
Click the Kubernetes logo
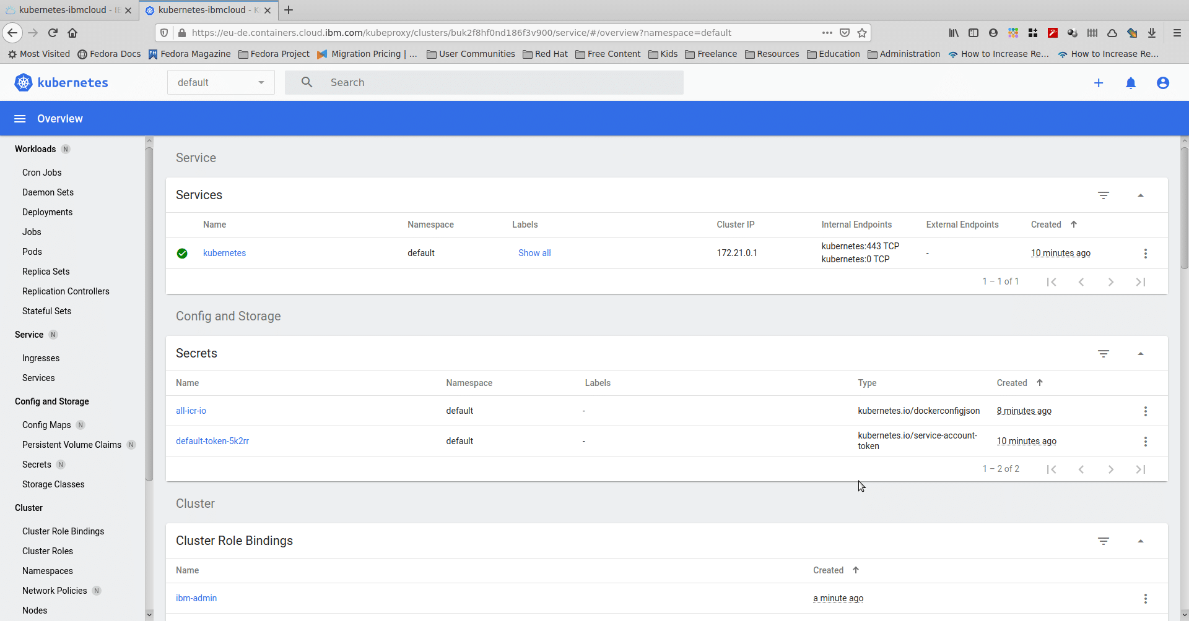[x=61, y=82]
